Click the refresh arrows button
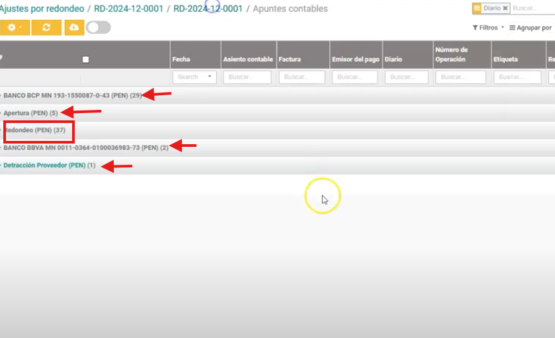 pyautogui.click(x=46, y=27)
